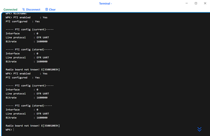Click second 'PTI config (current)' heading
Screen dimensions: 210x136
click(30, 86)
